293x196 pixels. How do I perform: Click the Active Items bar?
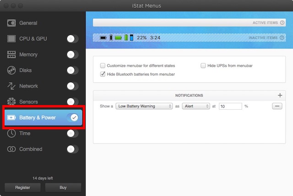pyautogui.click(x=189, y=22)
